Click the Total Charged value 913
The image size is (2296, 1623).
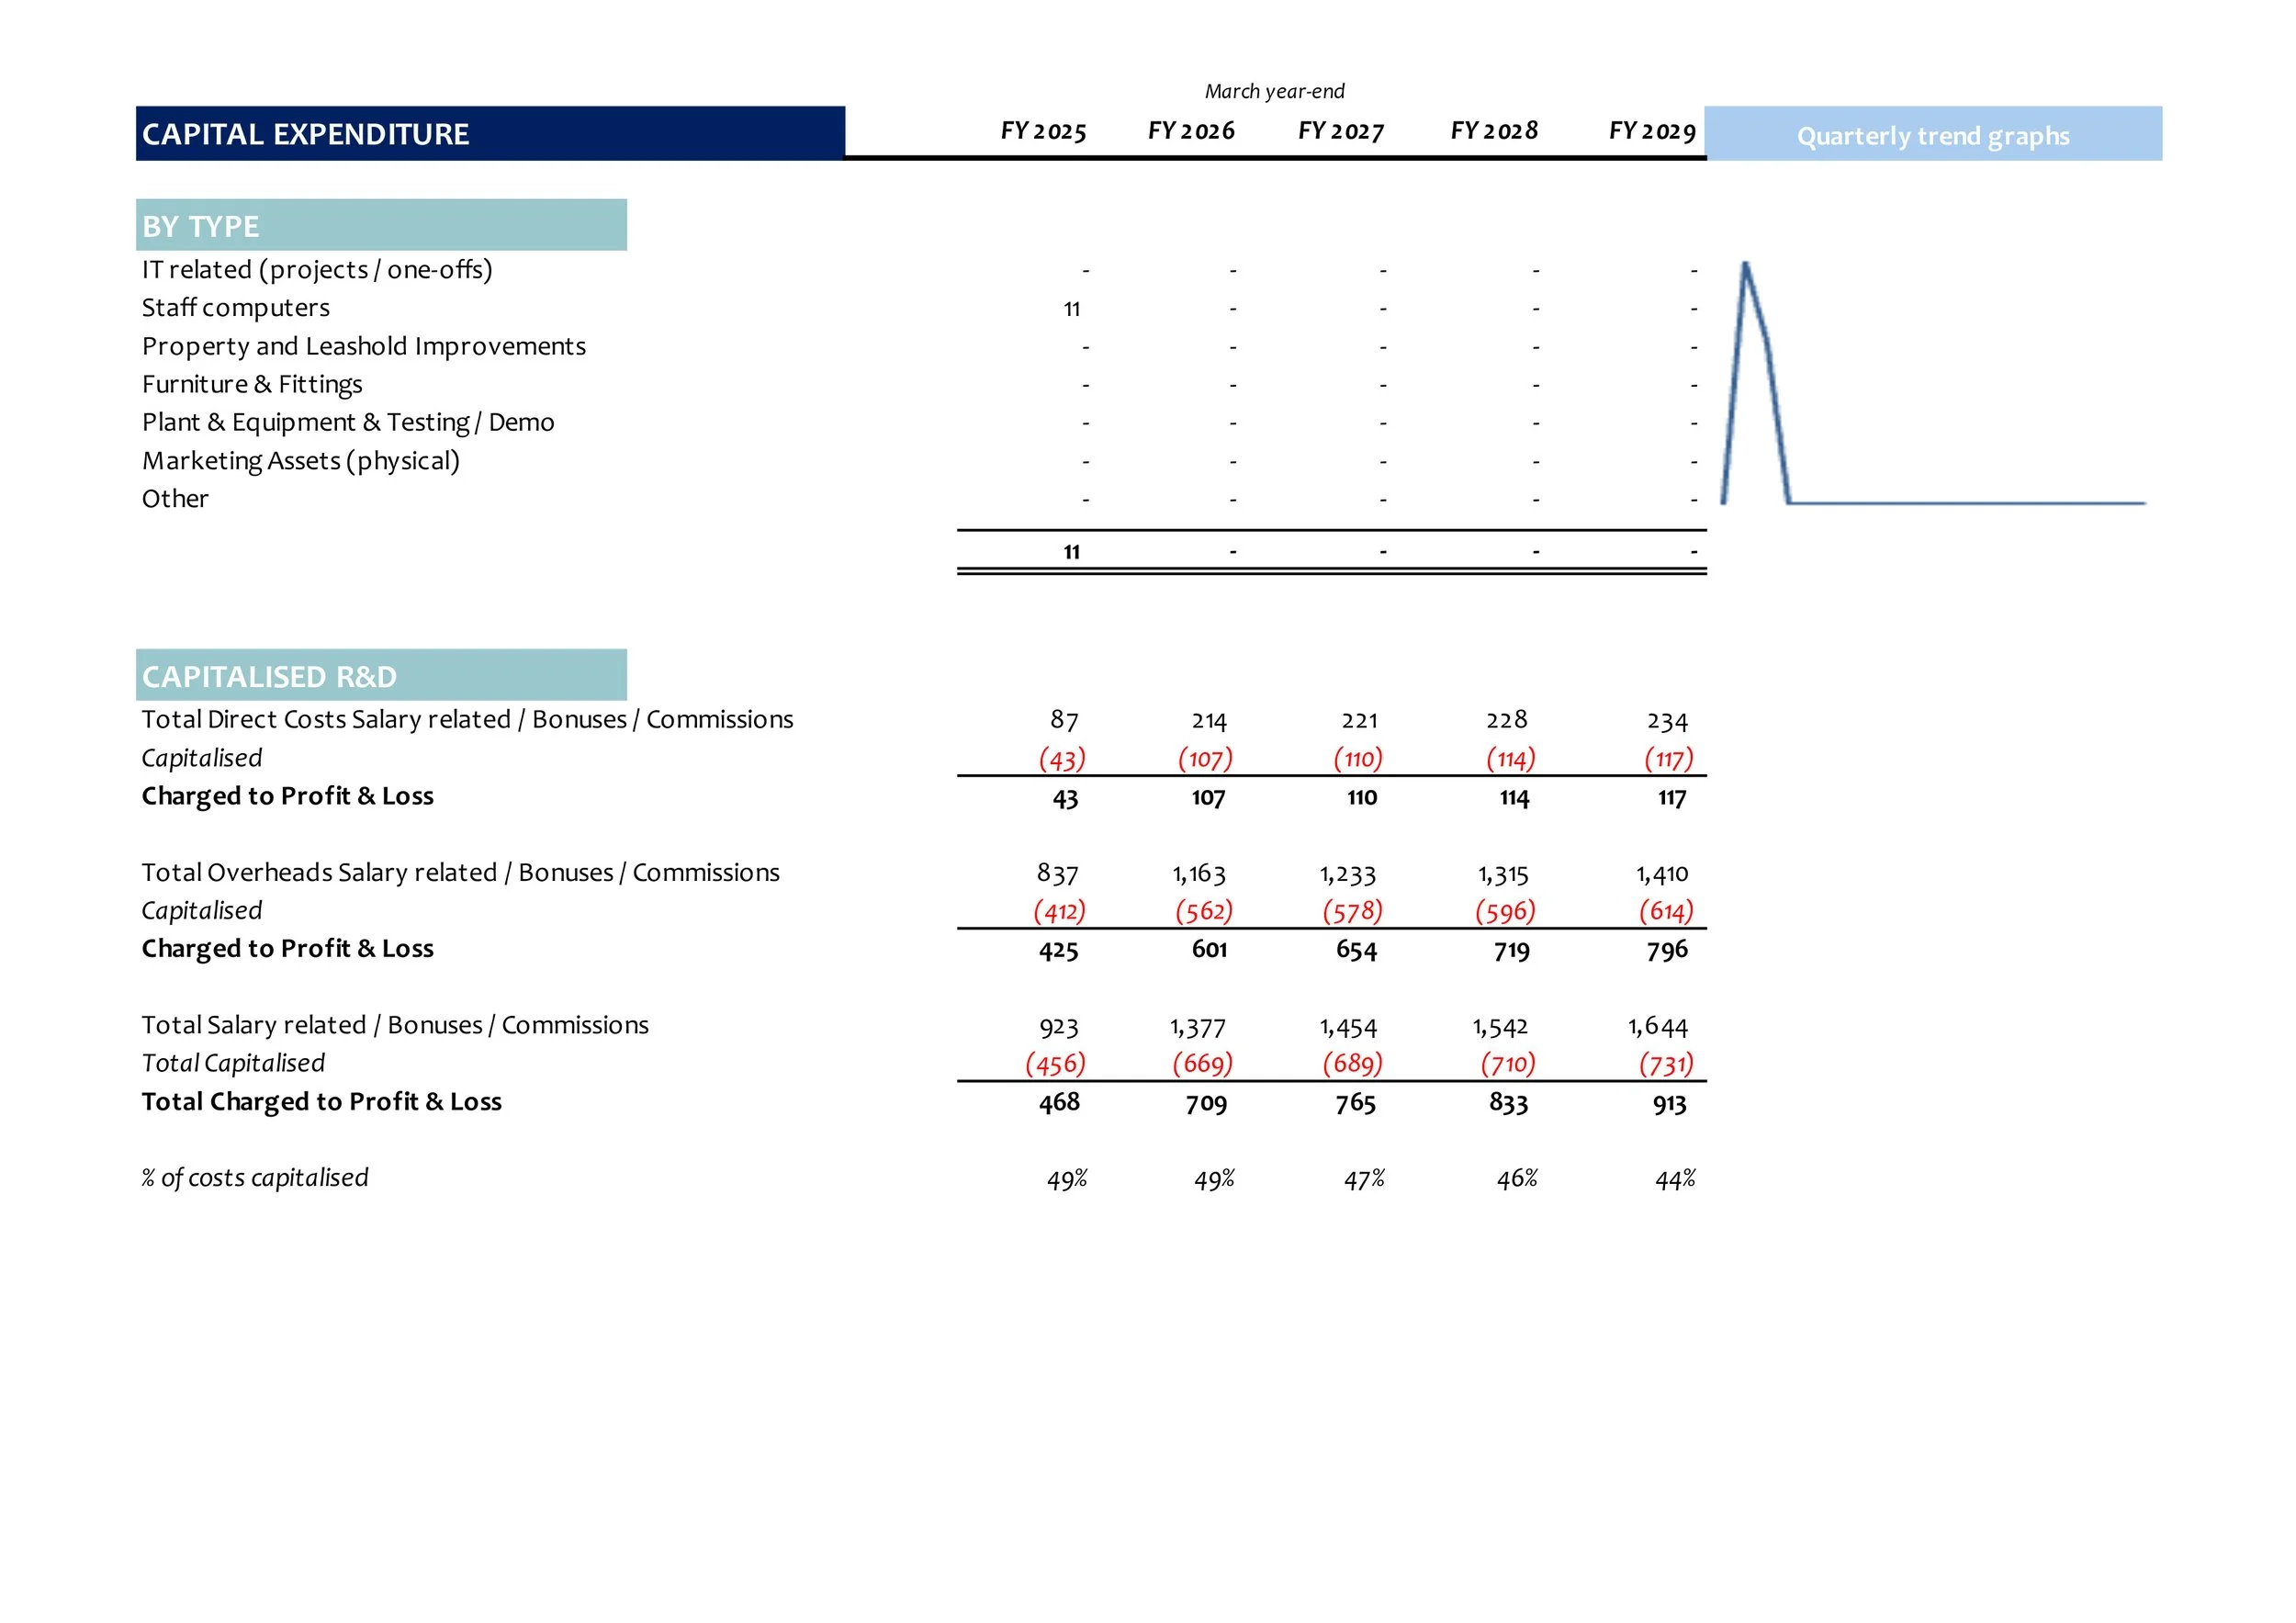[1669, 1103]
